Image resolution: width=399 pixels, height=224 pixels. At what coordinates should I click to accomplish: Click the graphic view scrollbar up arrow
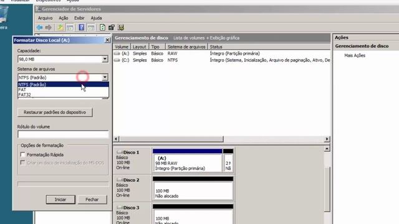pyautogui.click(x=327, y=149)
